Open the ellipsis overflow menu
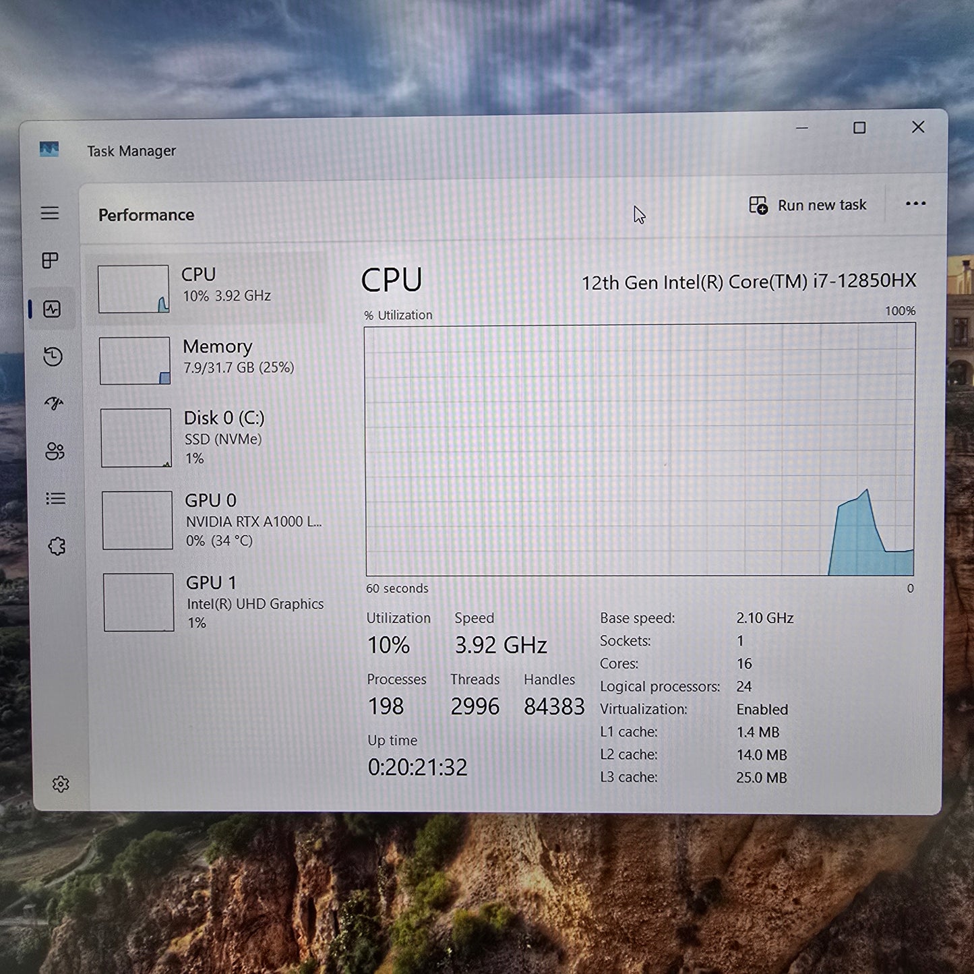 click(x=915, y=204)
